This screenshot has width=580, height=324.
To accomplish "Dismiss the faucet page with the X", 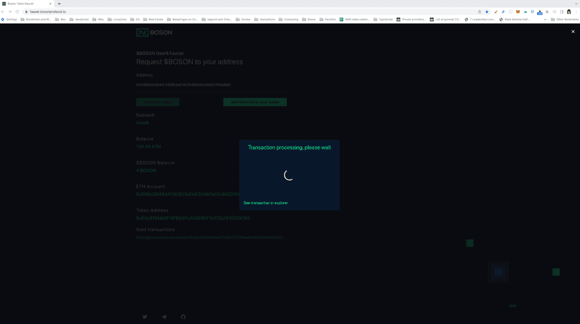I will (x=572, y=31).
